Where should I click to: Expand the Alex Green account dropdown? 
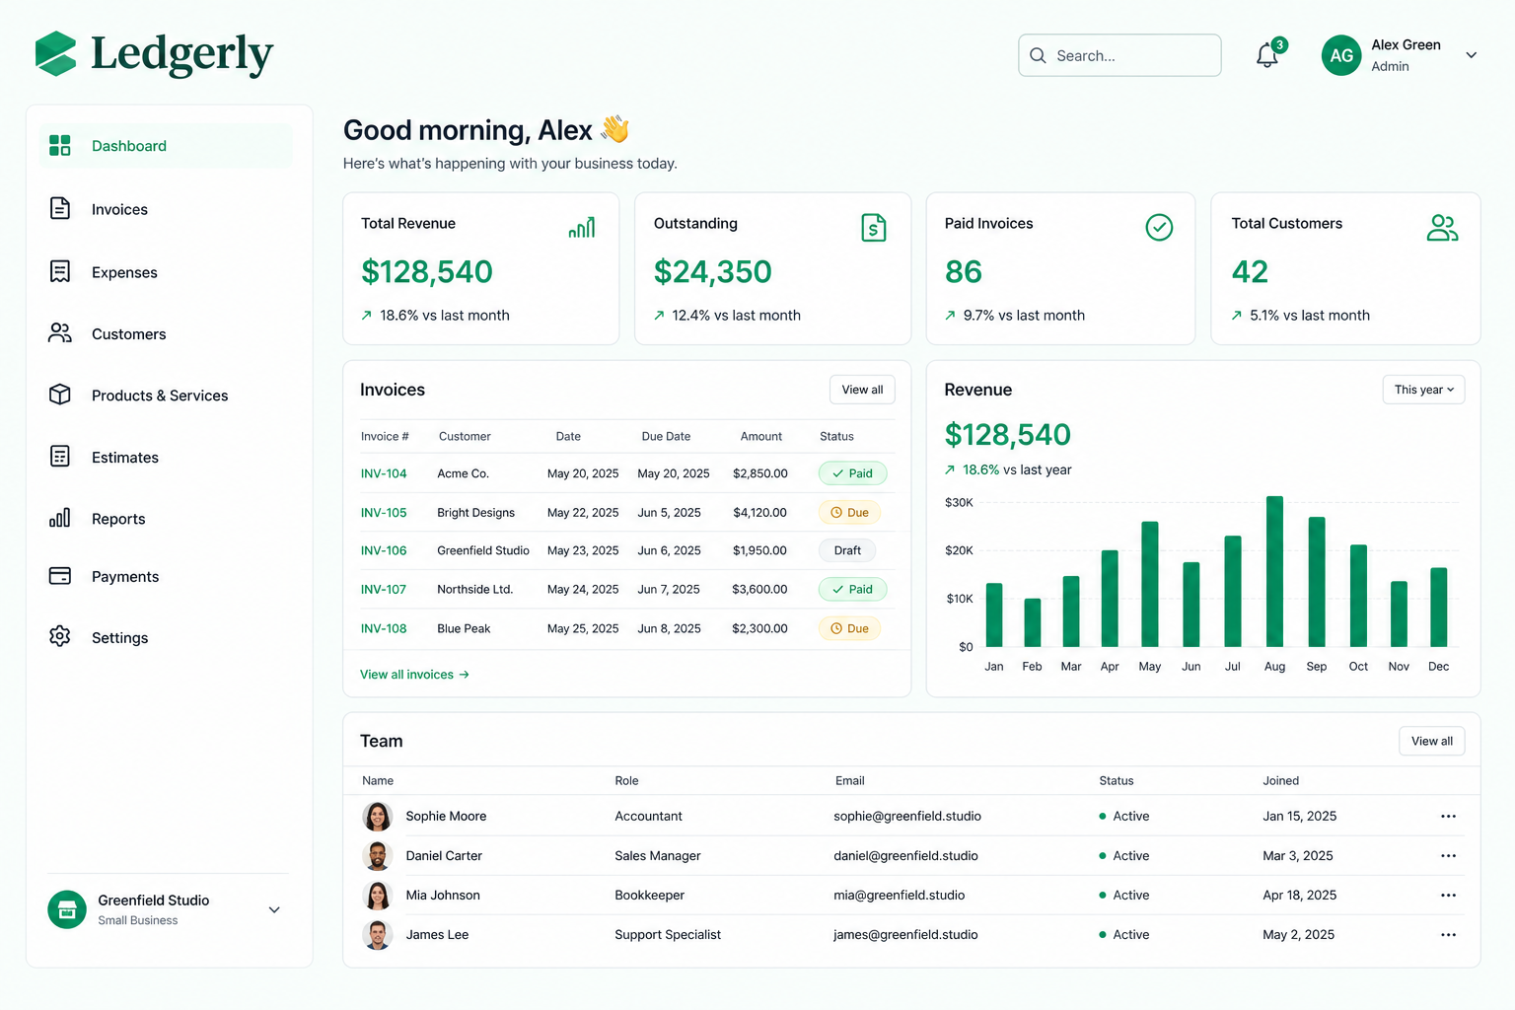(1471, 55)
